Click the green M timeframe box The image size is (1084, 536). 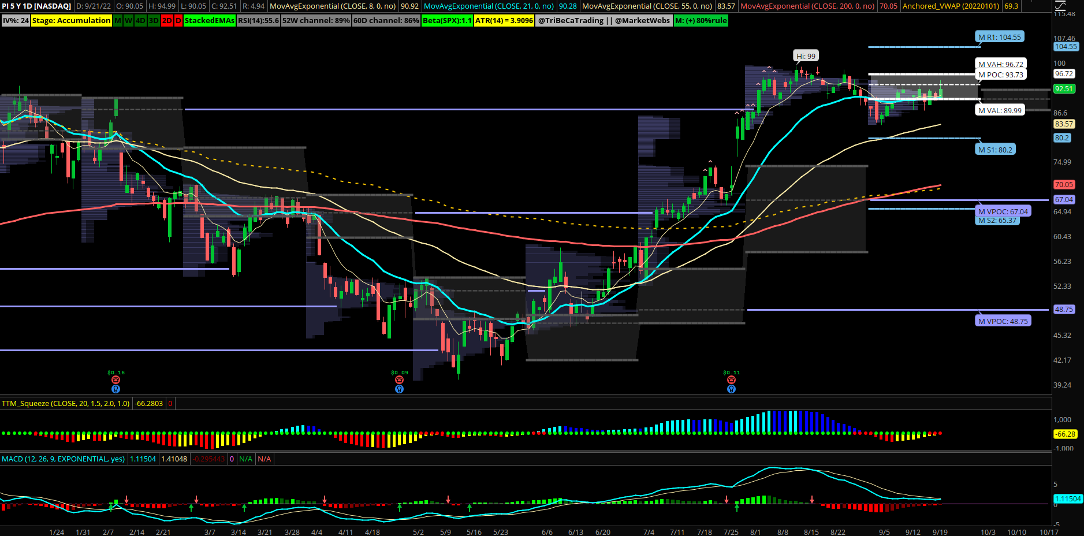tap(118, 21)
